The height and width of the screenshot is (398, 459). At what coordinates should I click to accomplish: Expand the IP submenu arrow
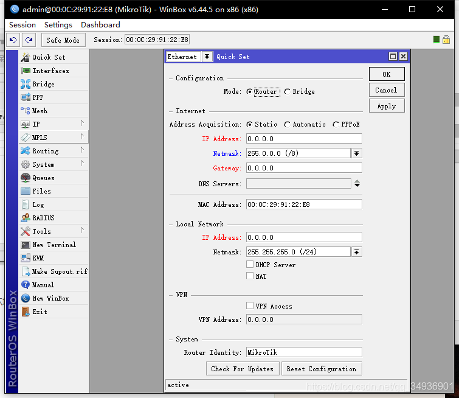coord(82,123)
